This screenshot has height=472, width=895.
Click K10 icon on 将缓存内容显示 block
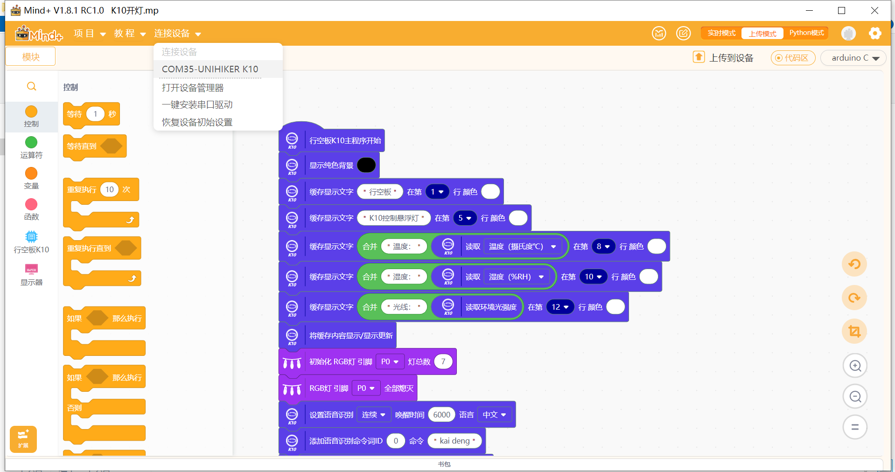tap(292, 336)
